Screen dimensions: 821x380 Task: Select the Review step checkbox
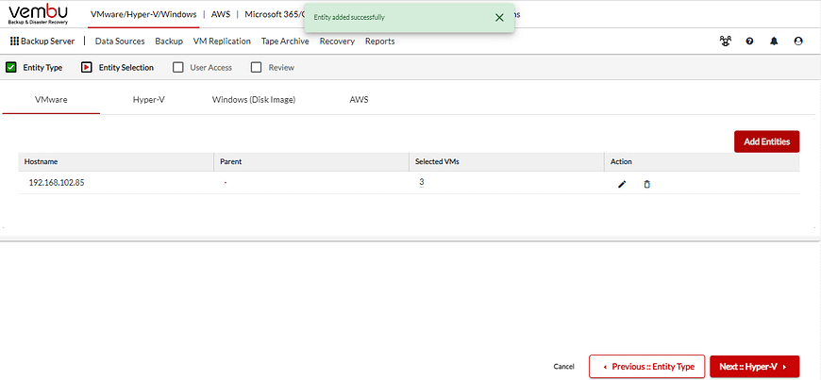pyautogui.click(x=256, y=68)
